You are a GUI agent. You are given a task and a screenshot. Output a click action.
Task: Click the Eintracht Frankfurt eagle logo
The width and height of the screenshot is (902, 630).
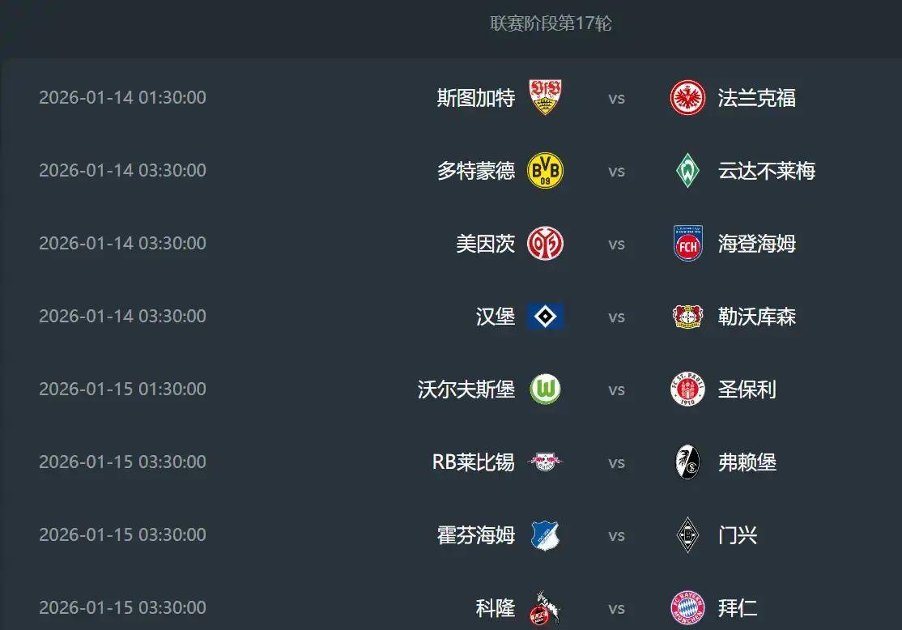(x=687, y=98)
